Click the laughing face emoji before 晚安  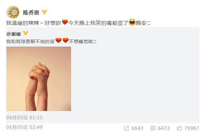[132, 22]
